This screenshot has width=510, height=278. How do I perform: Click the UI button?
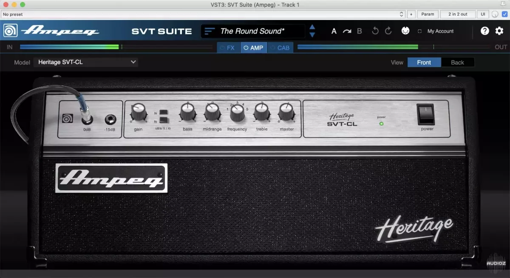(x=483, y=14)
